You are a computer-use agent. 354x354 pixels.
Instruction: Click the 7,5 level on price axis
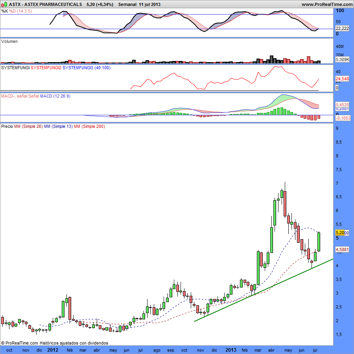tap(339, 170)
